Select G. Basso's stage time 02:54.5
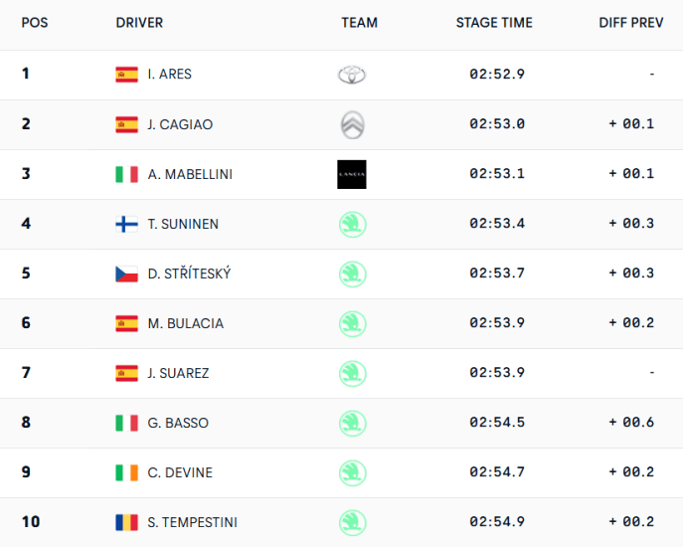This screenshot has width=683, height=547. tap(497, 423)
